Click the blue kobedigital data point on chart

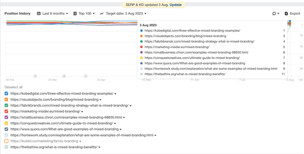pyautogui.click(x=290, y=21)
